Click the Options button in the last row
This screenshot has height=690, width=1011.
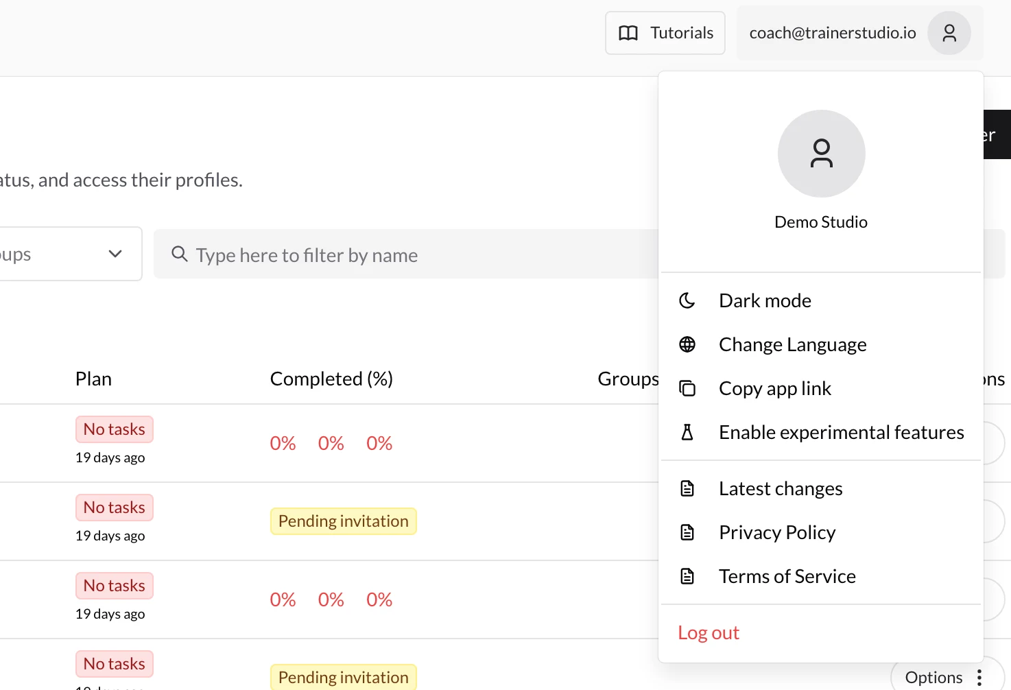947,677
